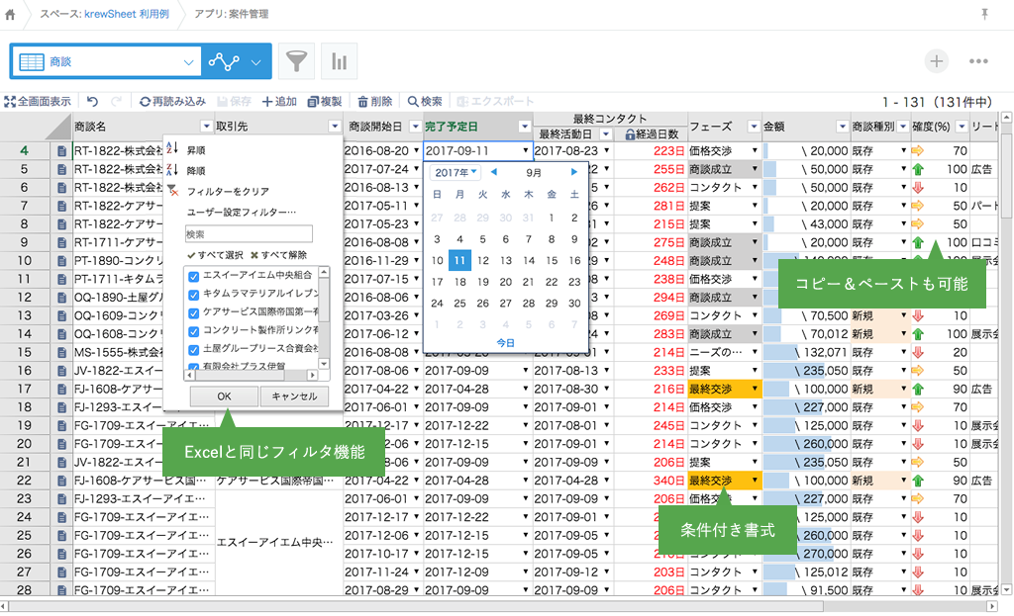Open the 商談開始日 column filter dropdown
1014x616 pixels.
coord(415,127)
